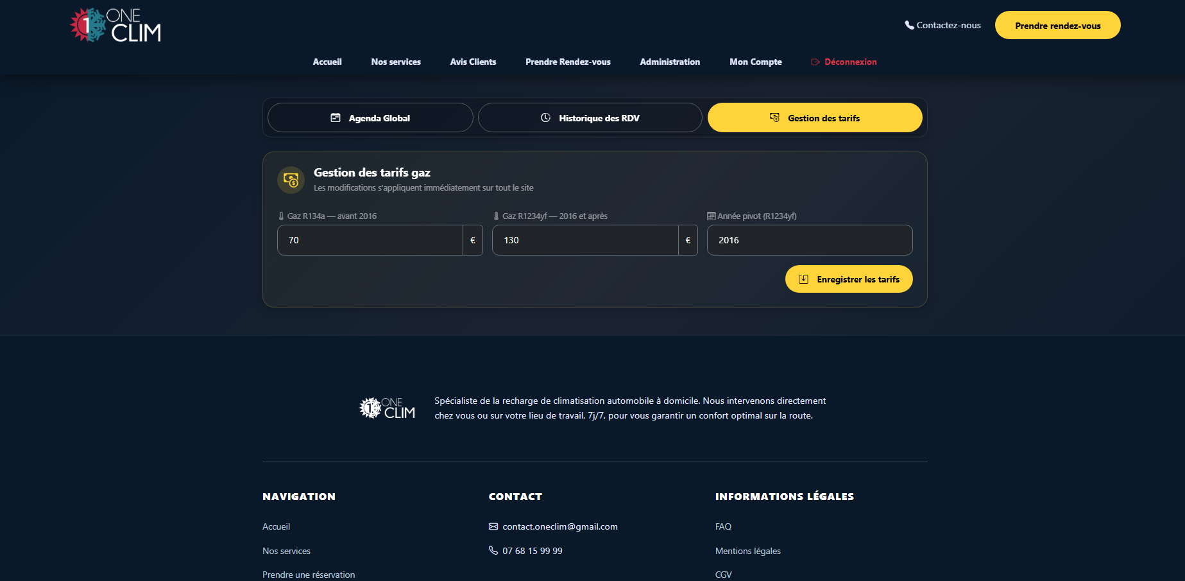Open the Administration menu item
This screenshot has height=581, width=1185.
click(670, 62)
